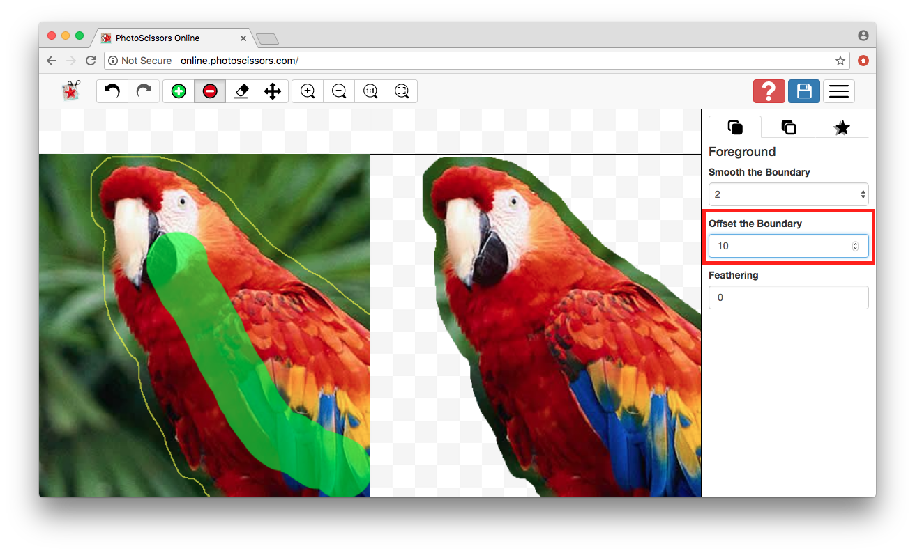Click the Redo arrow button
This screenshot has height=553, width=915.
144,91
